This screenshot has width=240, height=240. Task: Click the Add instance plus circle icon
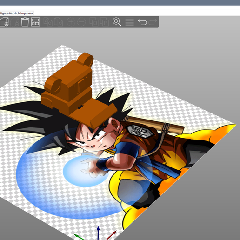coord(71,22)
